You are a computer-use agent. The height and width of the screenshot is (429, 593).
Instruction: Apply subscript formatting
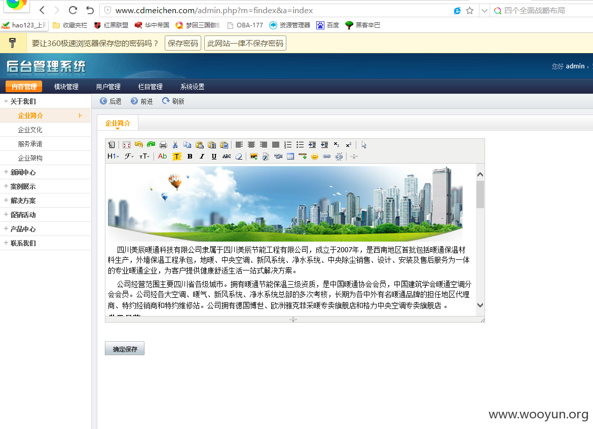[x=337, y=145]
